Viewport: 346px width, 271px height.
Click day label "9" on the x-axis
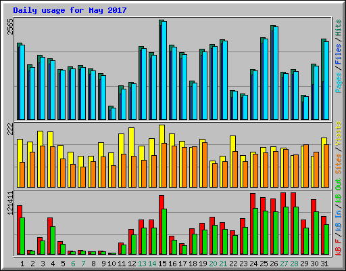pos(103,264)
